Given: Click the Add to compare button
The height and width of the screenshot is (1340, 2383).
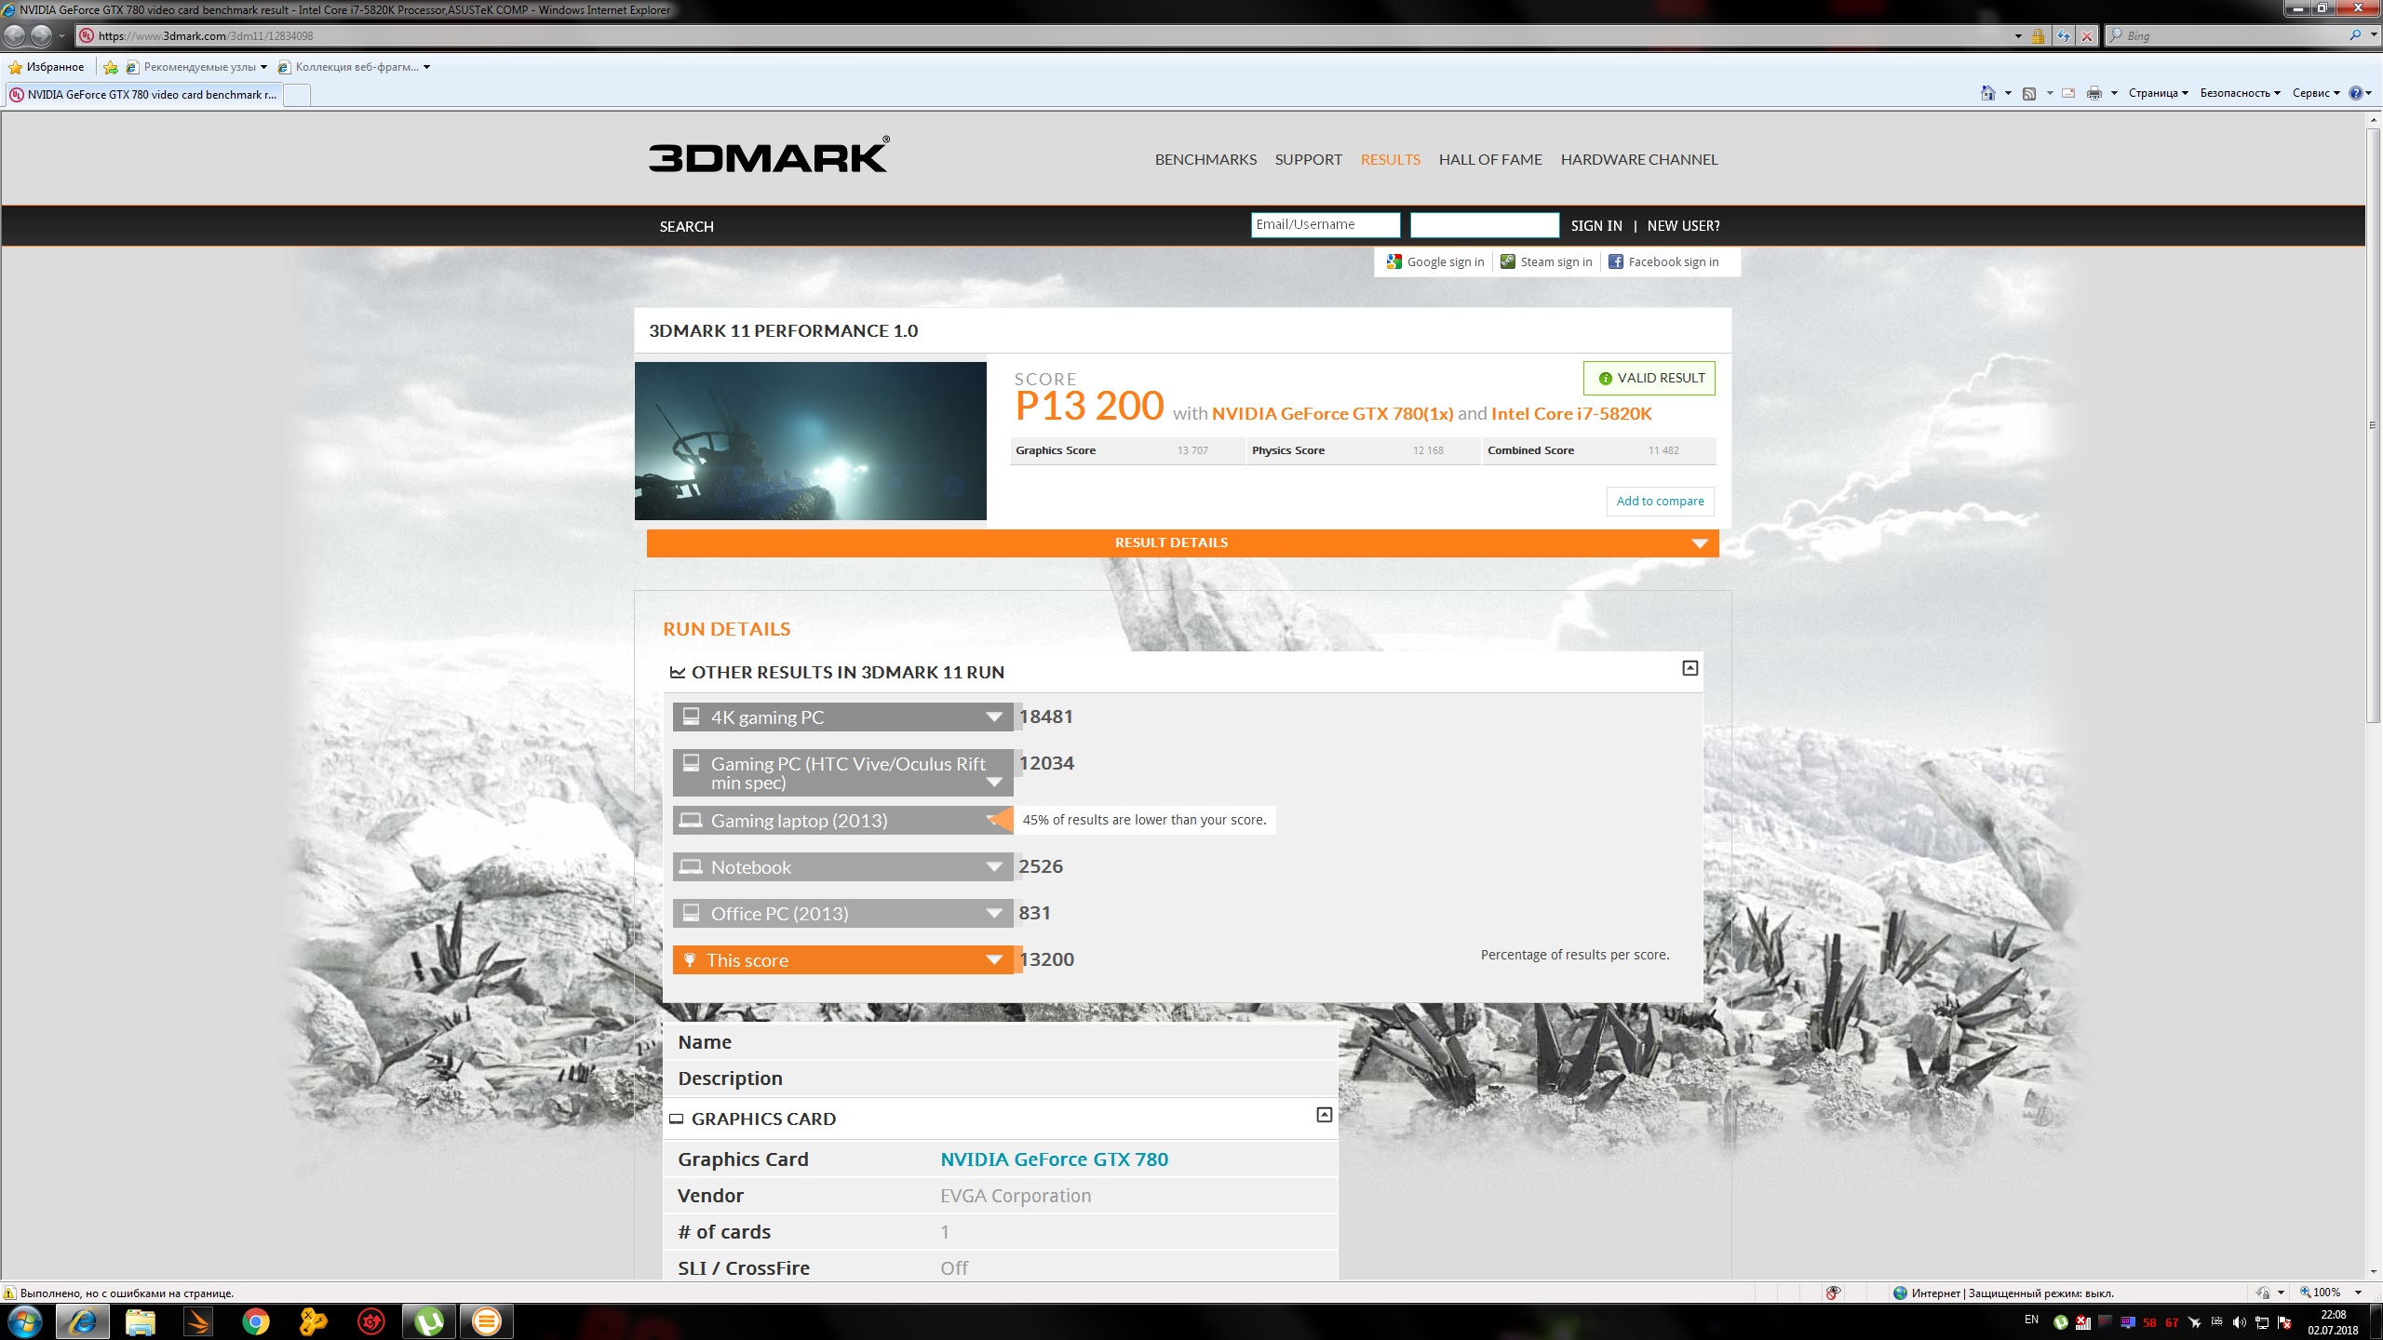Looking at the screenshot, I should pyautogui.click(x=1660, y=501).
